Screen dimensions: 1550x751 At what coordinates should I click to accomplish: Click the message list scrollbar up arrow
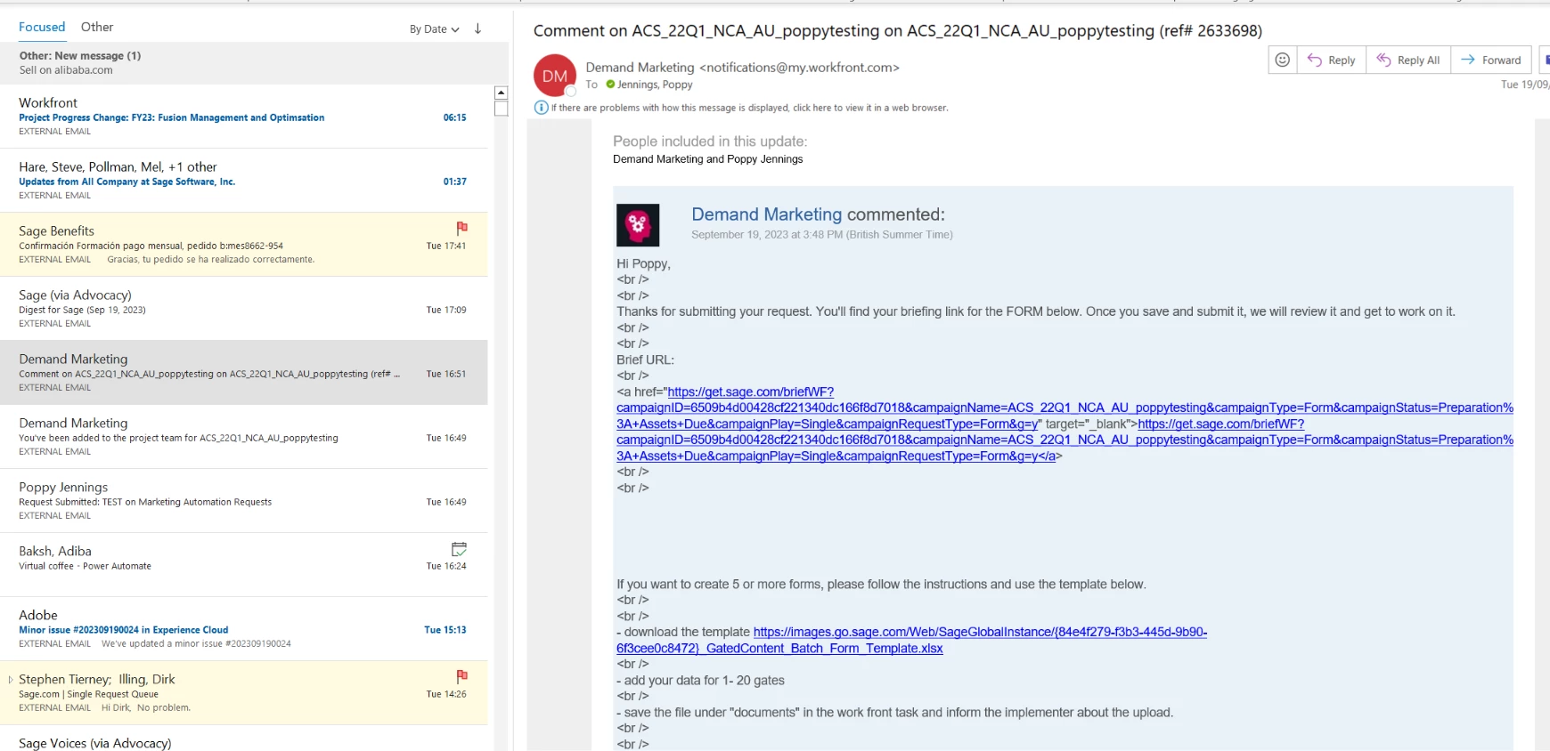(501, 93)
